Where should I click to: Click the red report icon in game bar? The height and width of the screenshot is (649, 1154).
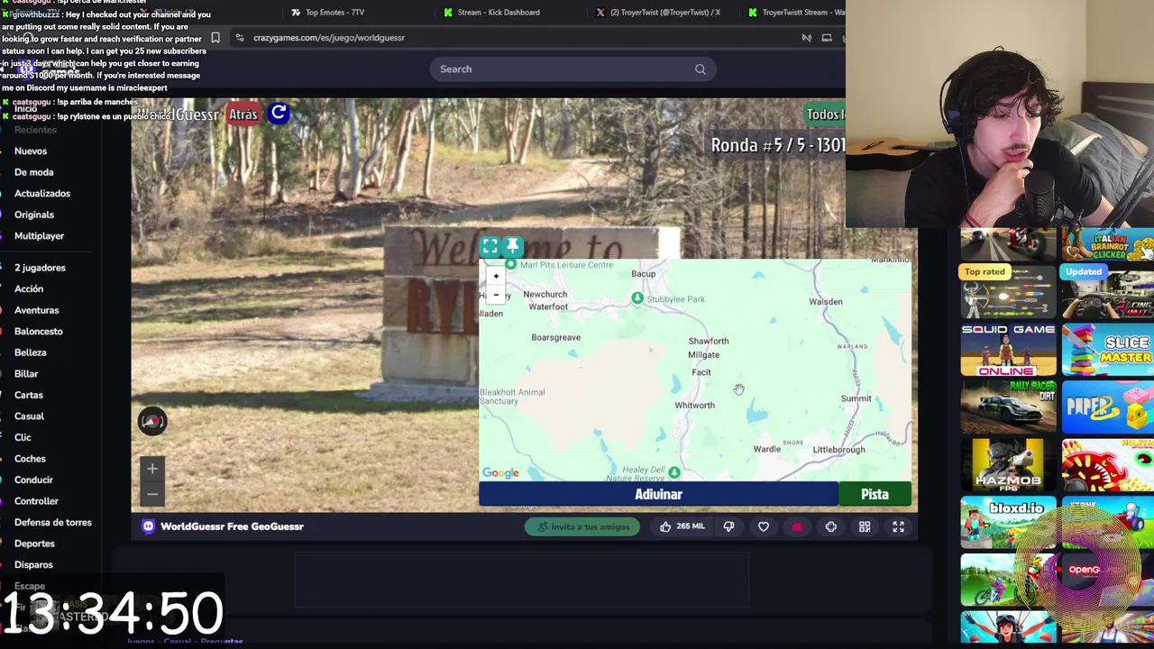tap(797, 526)
